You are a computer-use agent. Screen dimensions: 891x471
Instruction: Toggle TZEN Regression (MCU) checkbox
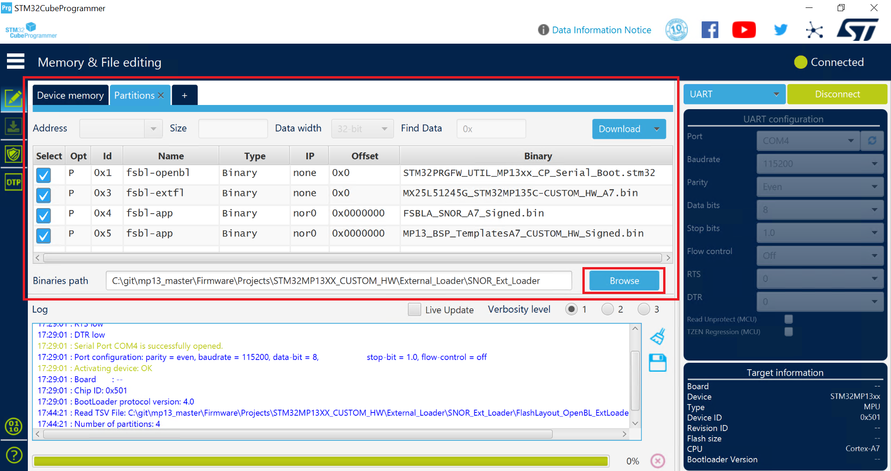(x=788, y=332)
